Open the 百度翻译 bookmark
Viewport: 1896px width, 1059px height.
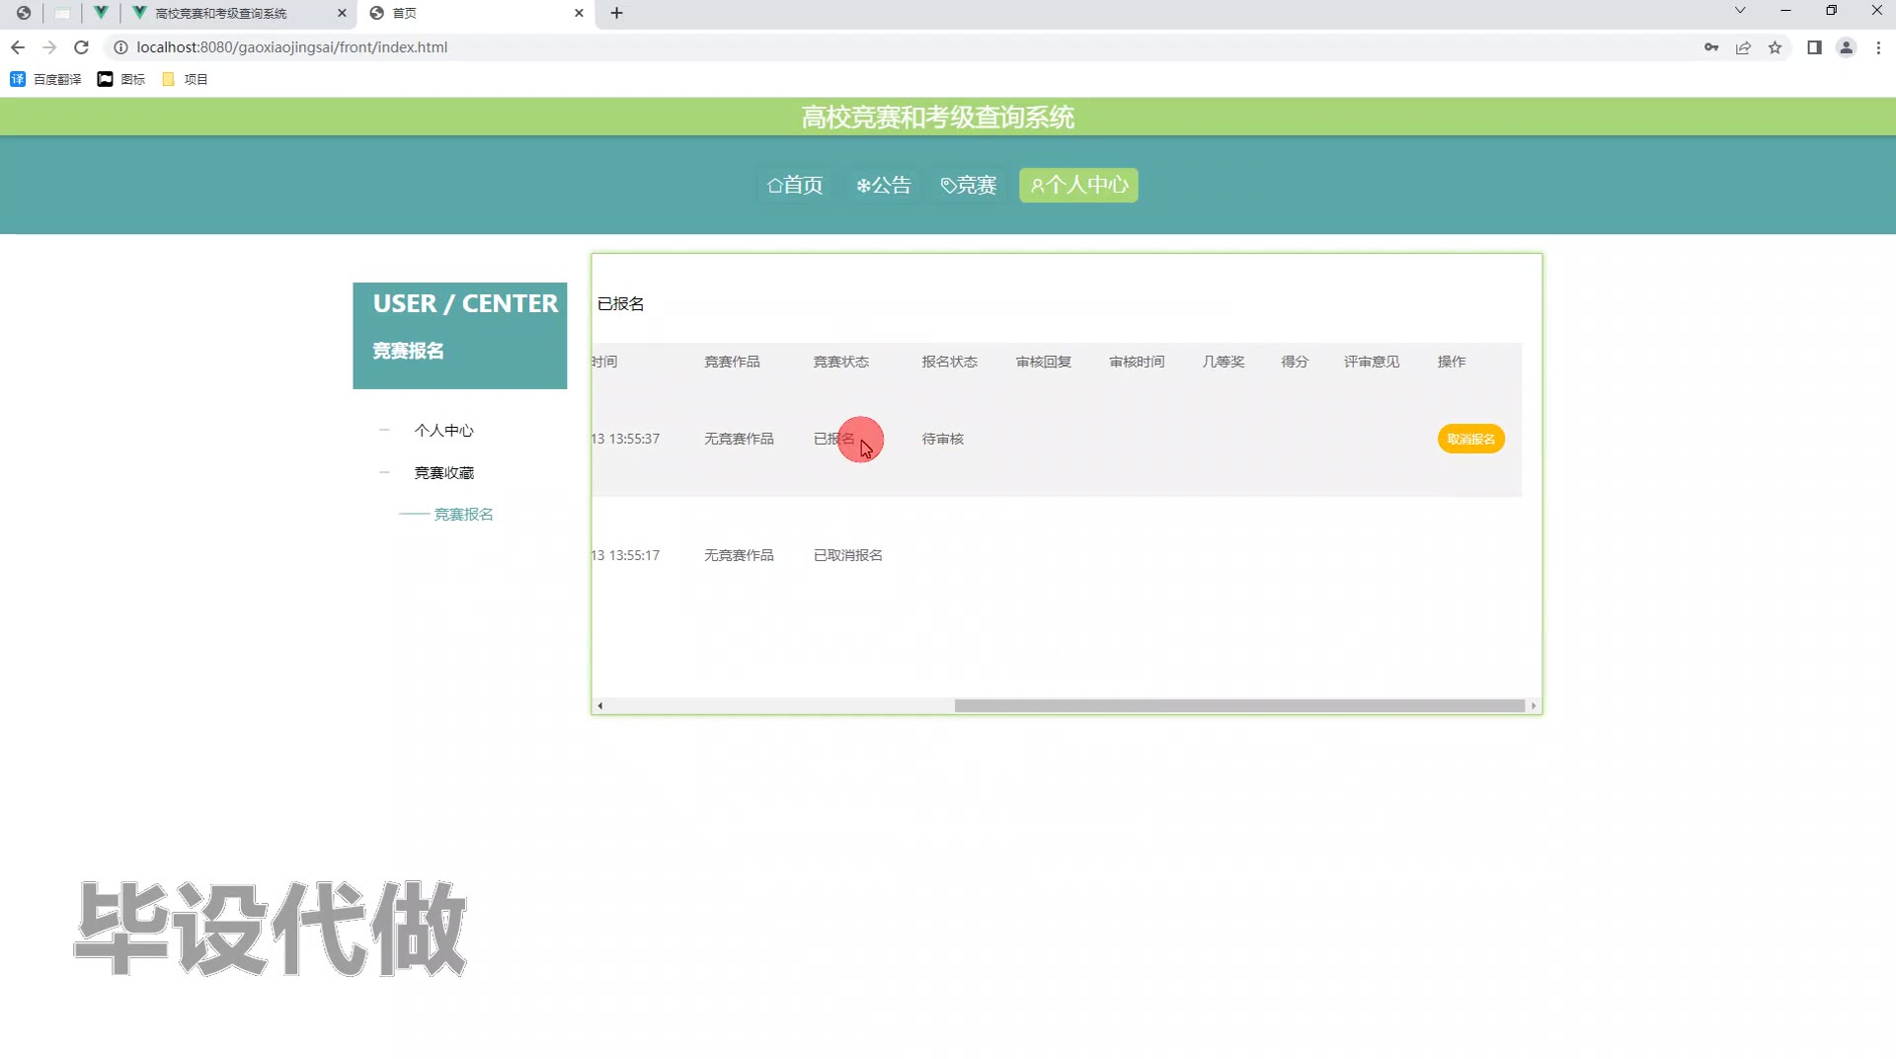45,79
